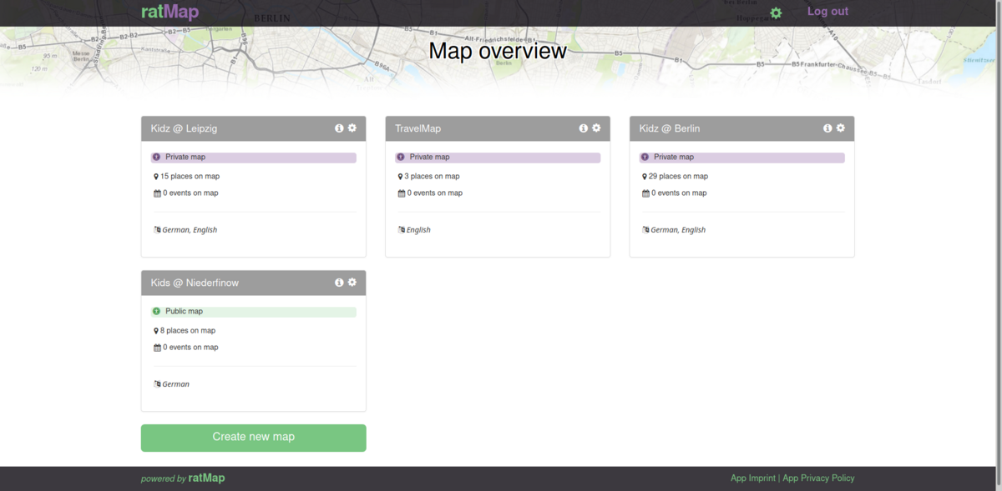
Task: Click the green settings gear in the navbar
Action: coord(776,13)
